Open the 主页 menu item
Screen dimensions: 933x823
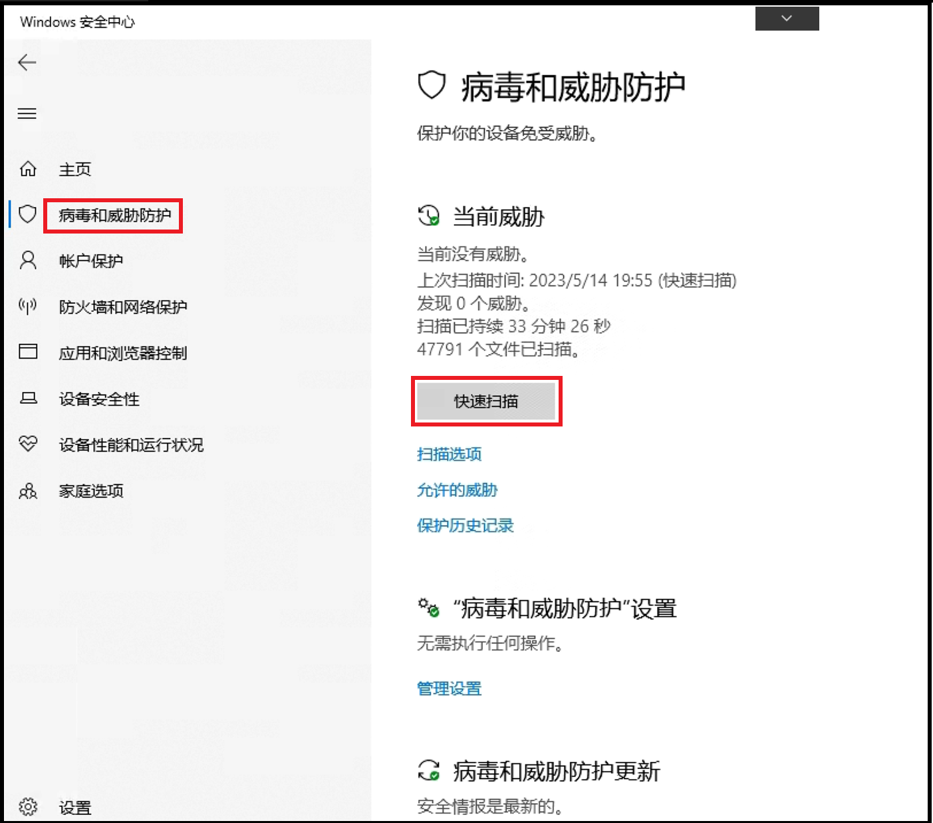coord(75,169)
